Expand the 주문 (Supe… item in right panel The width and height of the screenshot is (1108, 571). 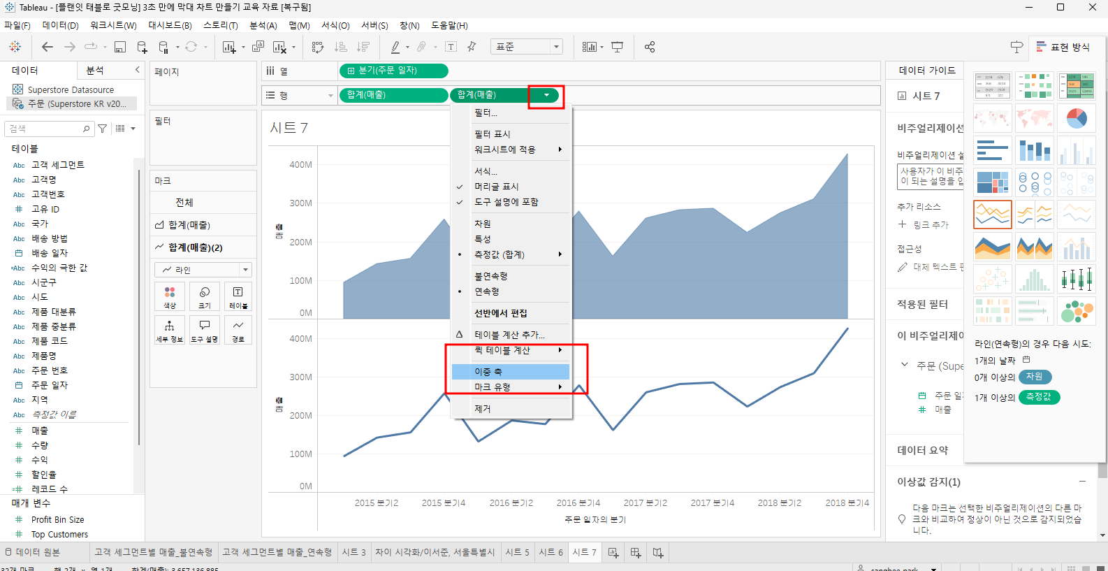tap(905, 365)
